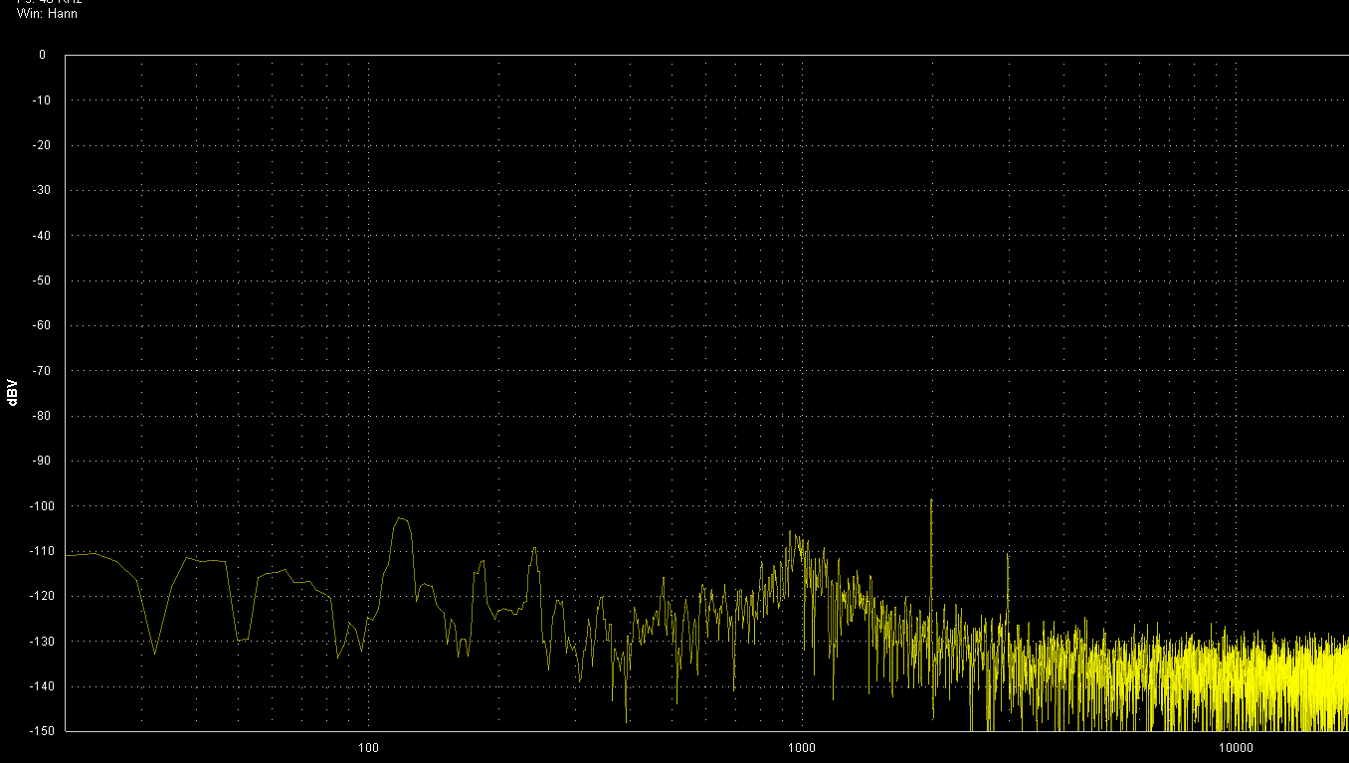Viewport: 1349px width, 763px height.
Task: Click the 1000 frequency axis label
Action: point(802,748)
